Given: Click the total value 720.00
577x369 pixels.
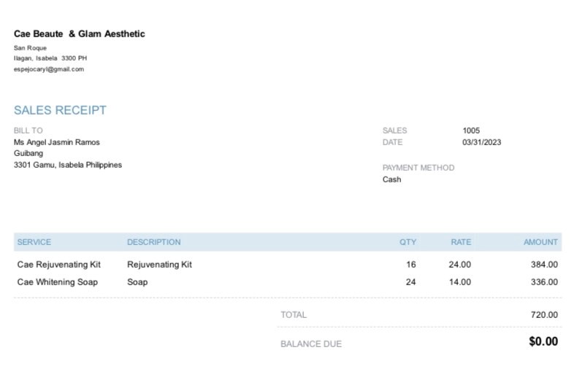Looking at the screenshot, I should click(544, 315).
